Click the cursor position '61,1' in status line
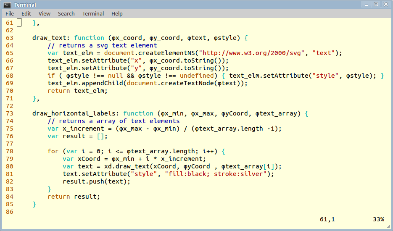393x231 pixels. [327, 220]
